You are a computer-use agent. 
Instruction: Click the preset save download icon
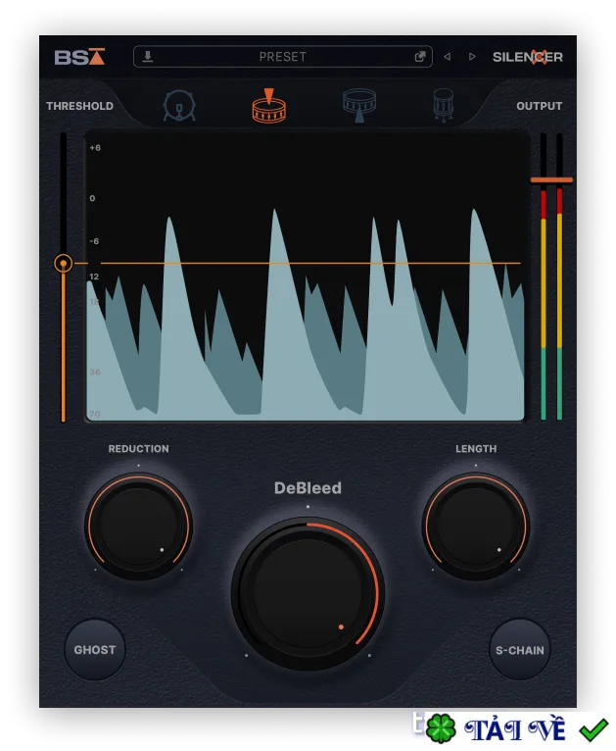148,57
